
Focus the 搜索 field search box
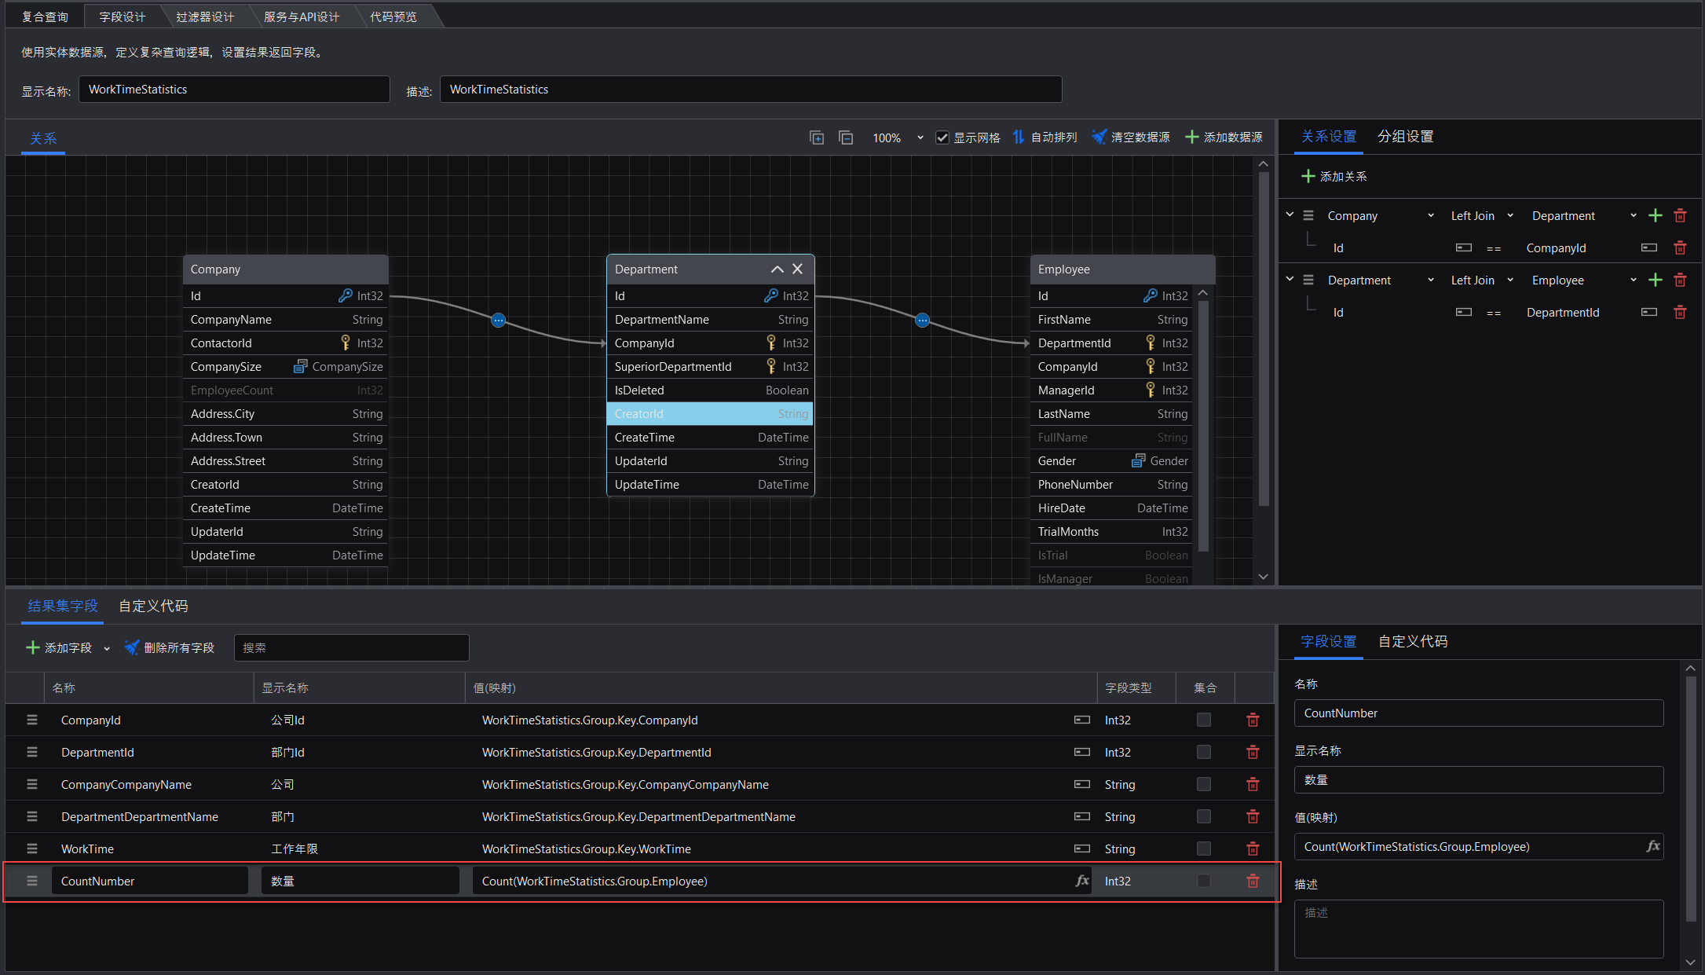point(352,647)
